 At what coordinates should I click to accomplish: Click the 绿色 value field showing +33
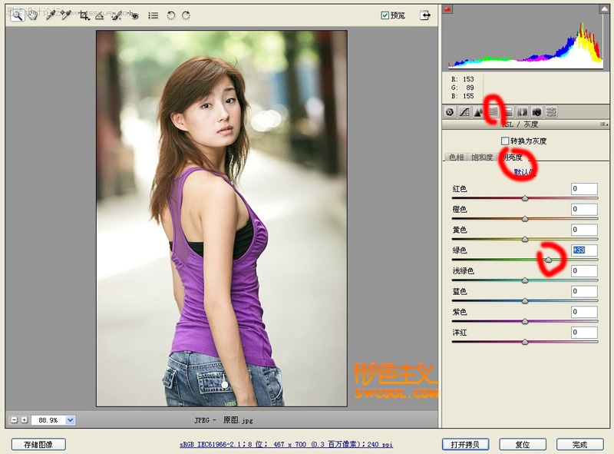pos(584,250)
